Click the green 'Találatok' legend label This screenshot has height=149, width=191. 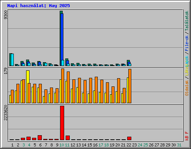(x=187, y=21)
